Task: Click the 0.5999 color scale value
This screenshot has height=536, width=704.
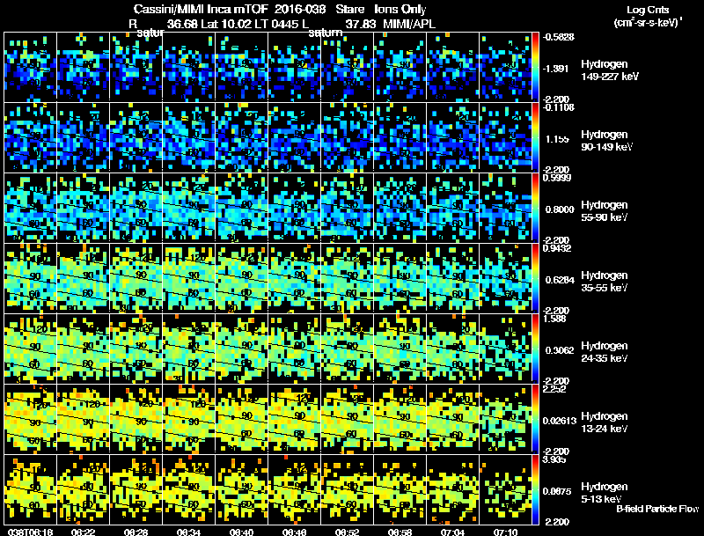Action: point(557,178)
